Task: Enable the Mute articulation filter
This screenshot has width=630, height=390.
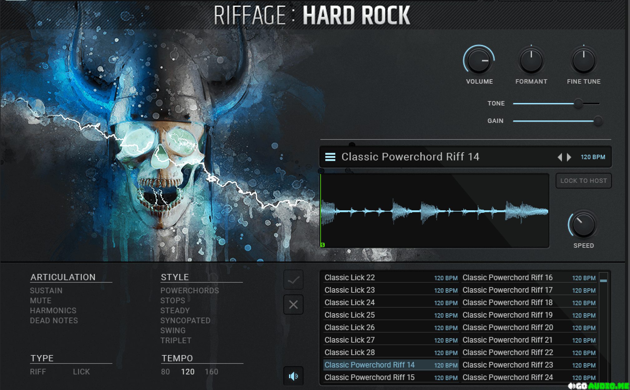Action: click(41, 300)
